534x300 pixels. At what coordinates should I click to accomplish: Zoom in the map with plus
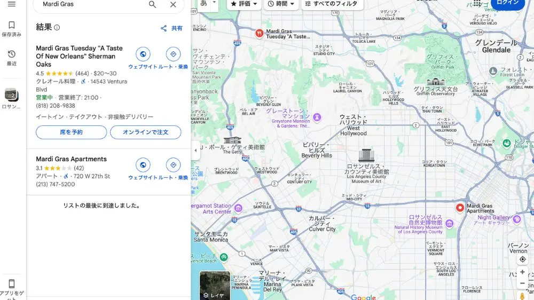point(522,272)
